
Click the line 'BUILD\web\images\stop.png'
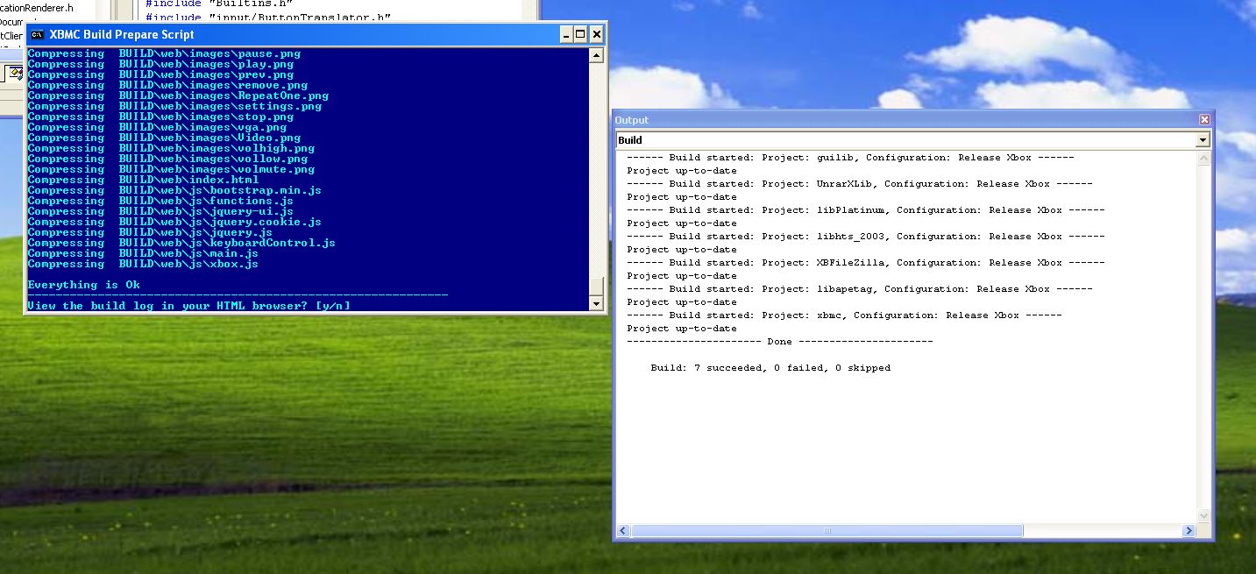click(x=160, y=117)
